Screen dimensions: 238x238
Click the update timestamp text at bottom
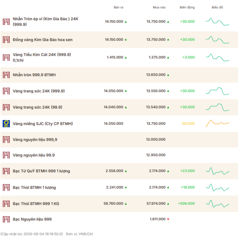32,234
